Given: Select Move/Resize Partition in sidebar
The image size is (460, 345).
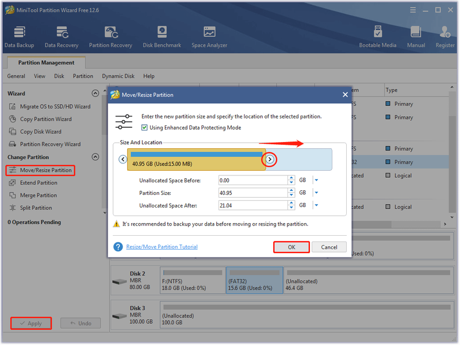Looking at the screenshot, I should (40, 170).
